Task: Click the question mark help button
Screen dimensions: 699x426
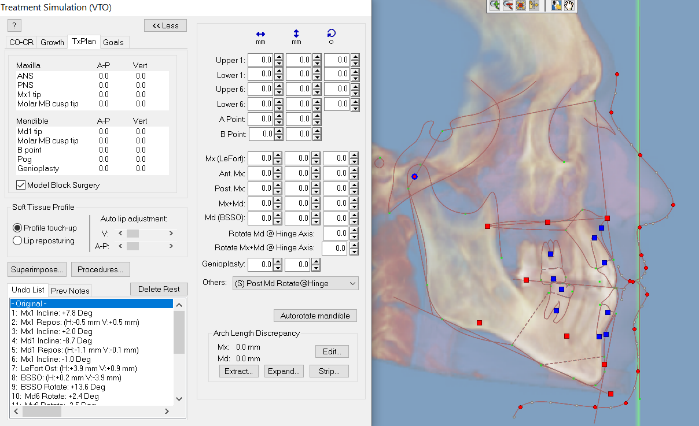Action: pyautogui.click(x=14, y=25)
